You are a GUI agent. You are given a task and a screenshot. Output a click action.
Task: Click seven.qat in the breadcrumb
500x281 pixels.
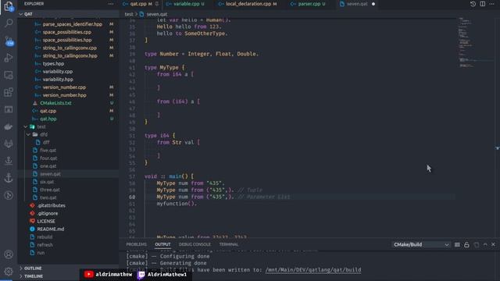[x=157, y=14]
